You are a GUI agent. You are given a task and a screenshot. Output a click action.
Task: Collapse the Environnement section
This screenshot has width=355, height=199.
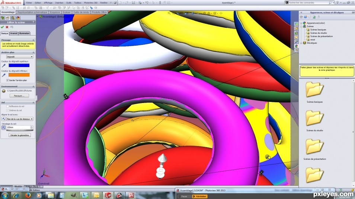(x=33, y=87)
